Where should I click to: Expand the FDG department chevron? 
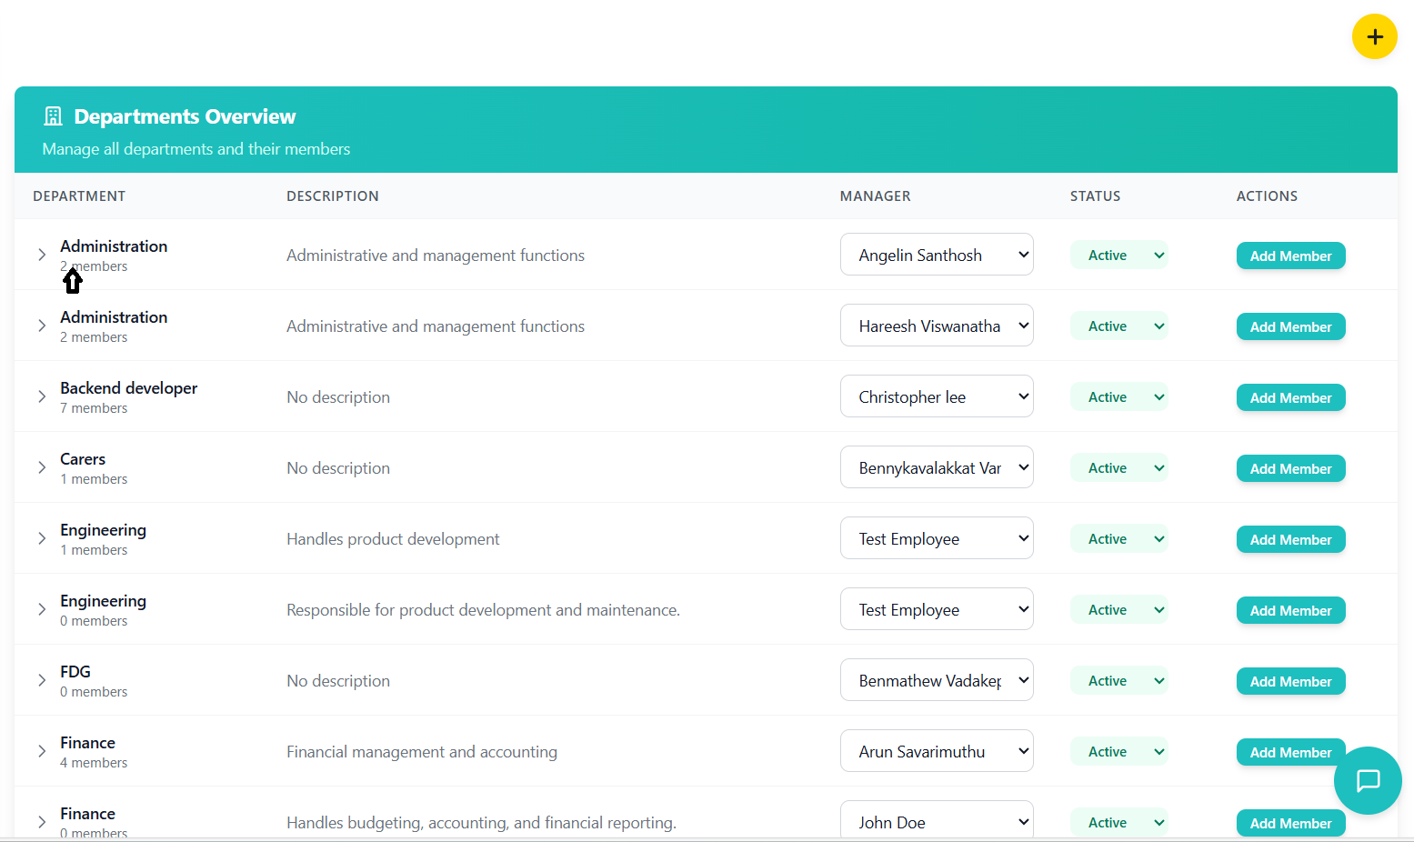[42, 680]
